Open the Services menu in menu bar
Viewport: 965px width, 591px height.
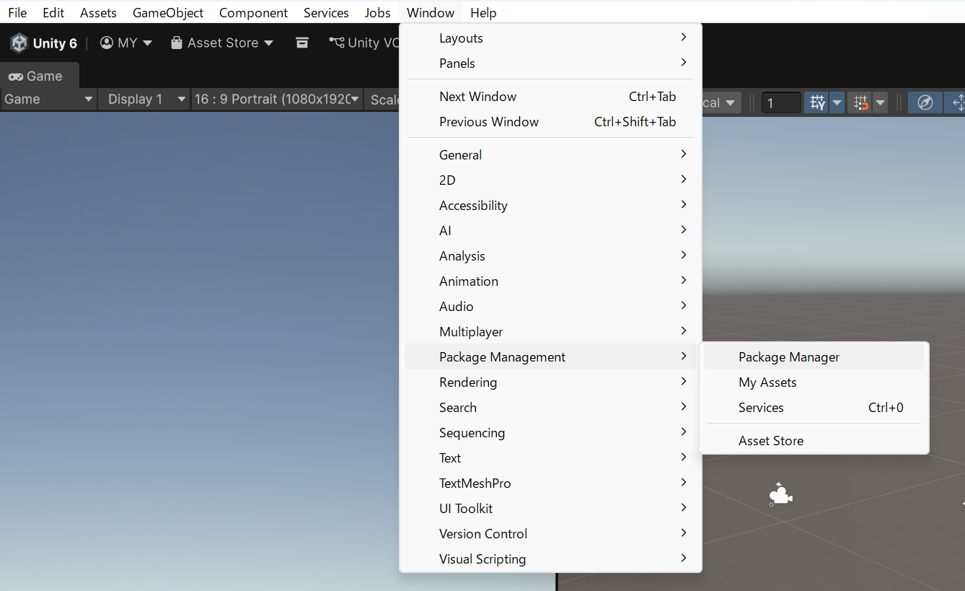pyautogui.click(x=326, y=13)
